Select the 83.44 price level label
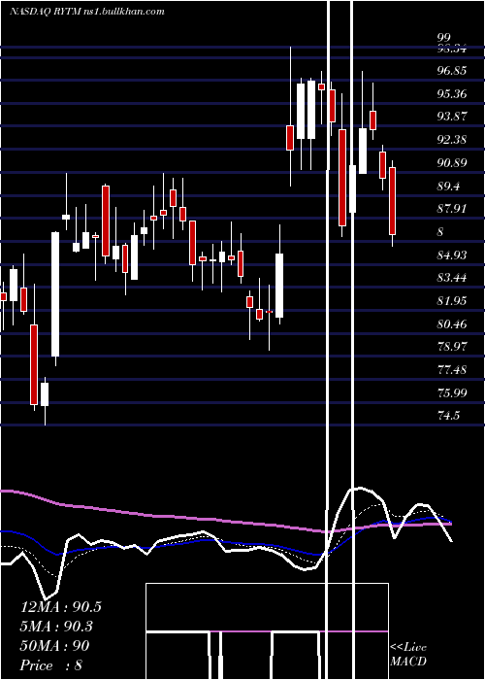The image size is (485, 680). pos(452,278)
